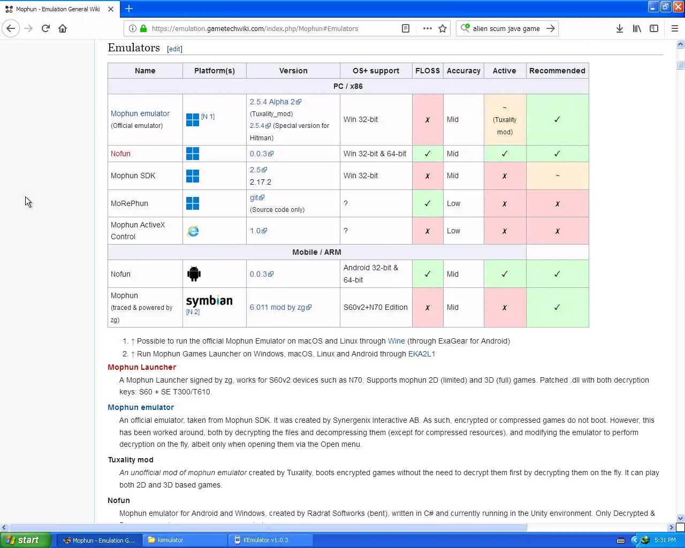Click the search engine icon in the search box
The image size is (685, 548).
click(x=465, y=28)
